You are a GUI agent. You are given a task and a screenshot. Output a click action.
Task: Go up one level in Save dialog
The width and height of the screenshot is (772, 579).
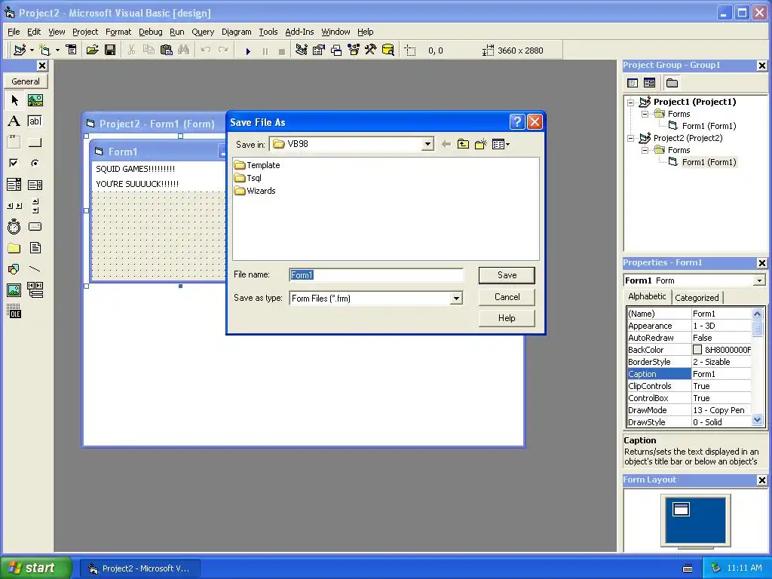click(x=463, y=144)
